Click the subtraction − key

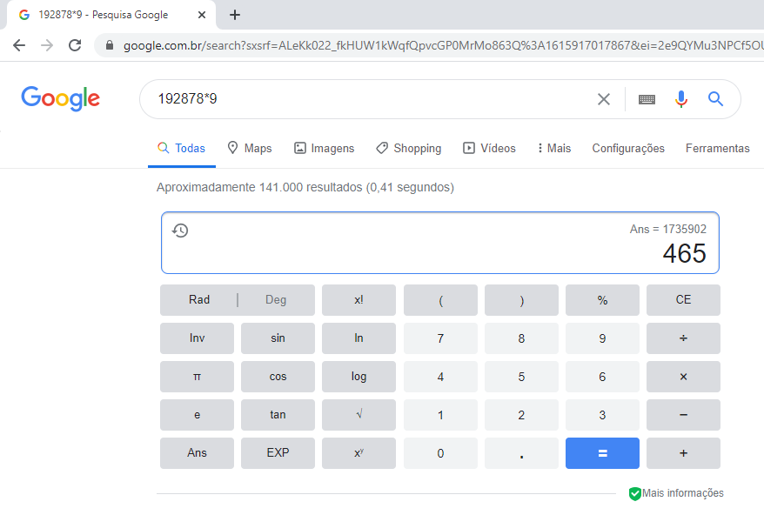pyautogui.click(x=683, y=415)
